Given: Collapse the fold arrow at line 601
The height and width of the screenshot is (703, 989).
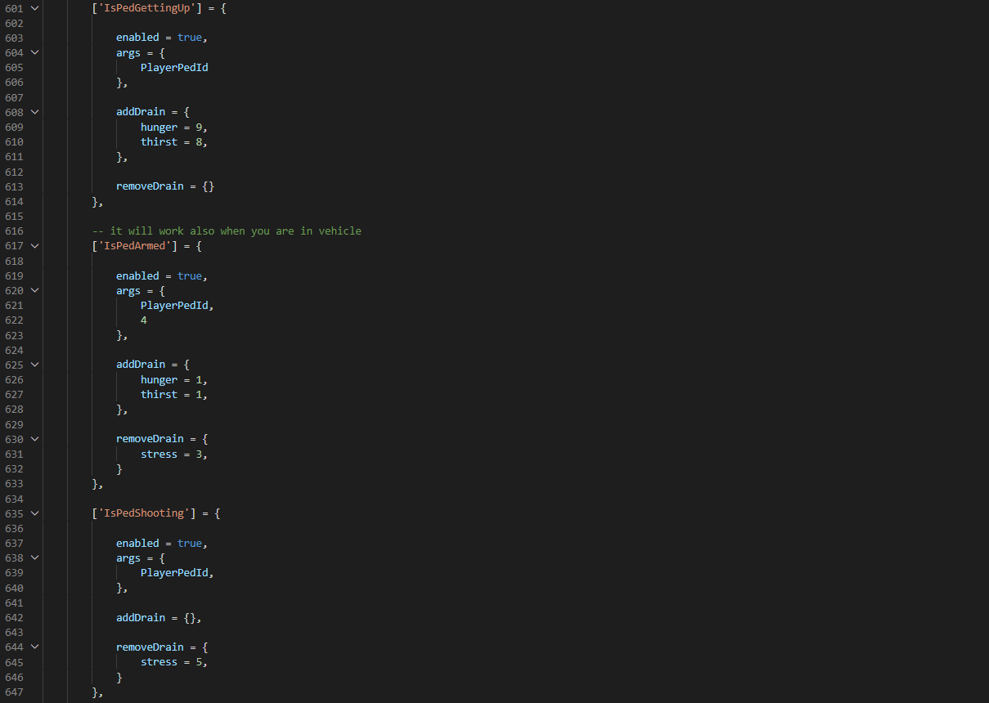Looking at the screenshot, I should click(34, 7).
